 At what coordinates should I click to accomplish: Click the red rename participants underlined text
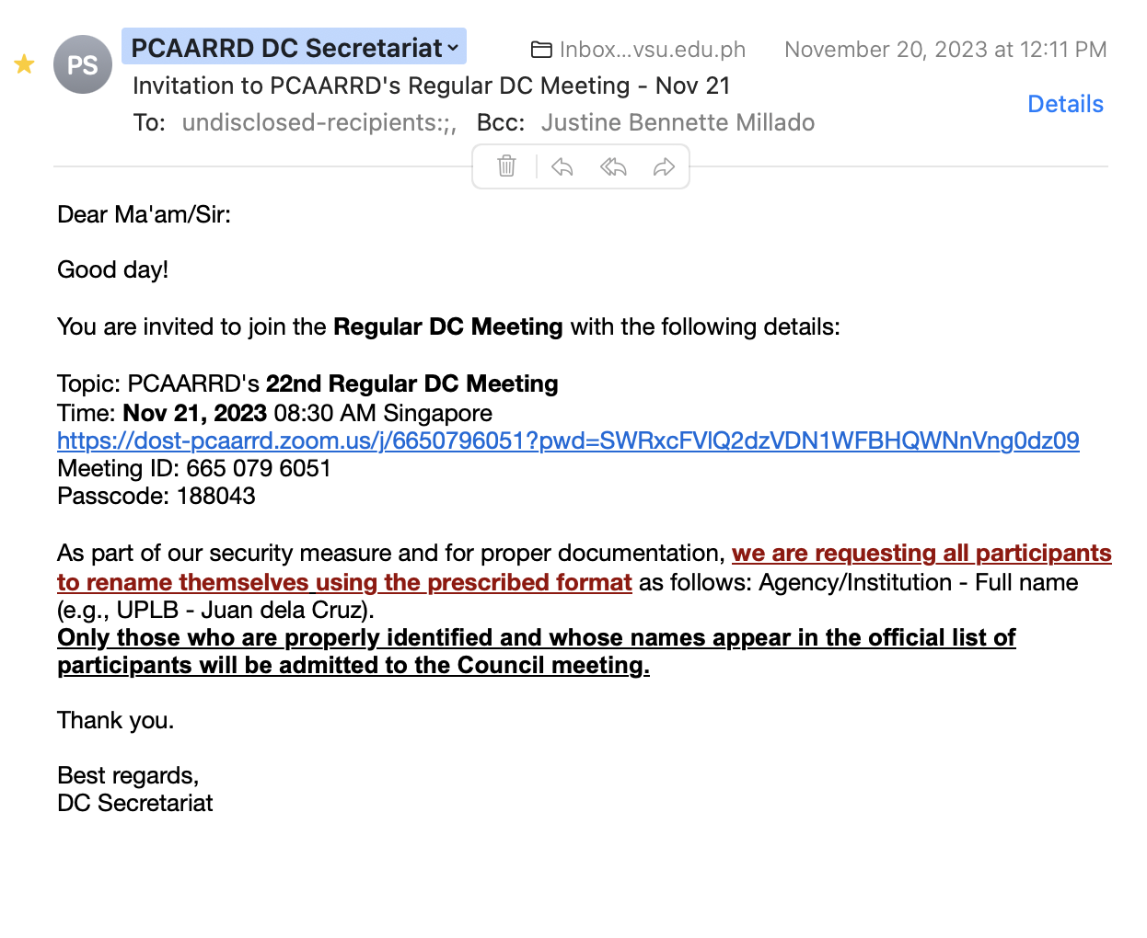(x=921, y=554)
